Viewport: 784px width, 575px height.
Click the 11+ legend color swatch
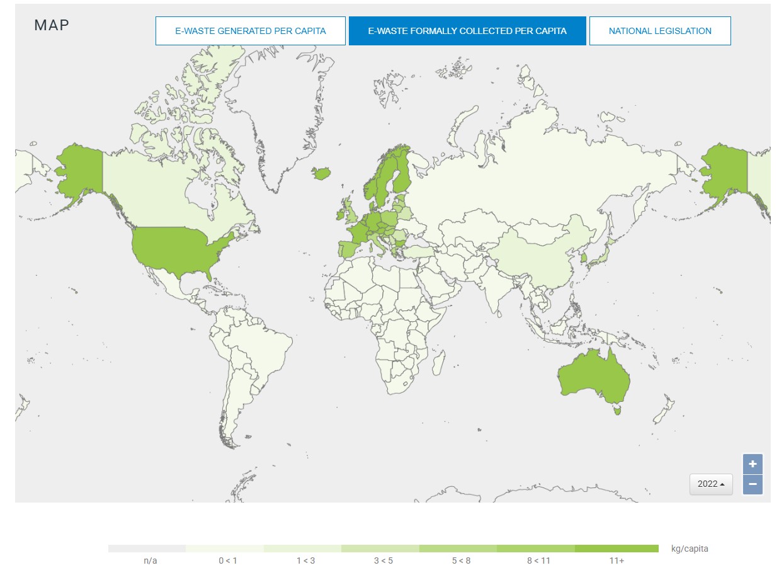(616, 549)
